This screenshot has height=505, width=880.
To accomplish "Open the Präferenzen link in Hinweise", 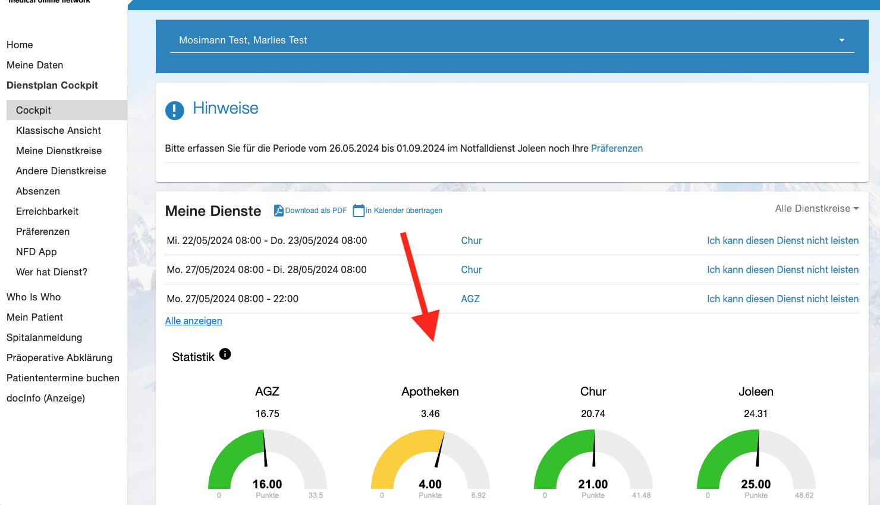I will [617, 148].
